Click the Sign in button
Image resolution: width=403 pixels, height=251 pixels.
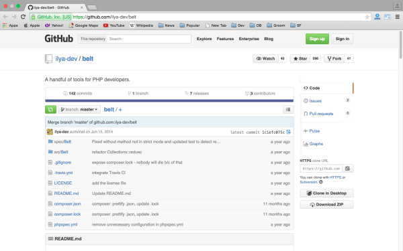pyautogui.click(x=343, y=39)
